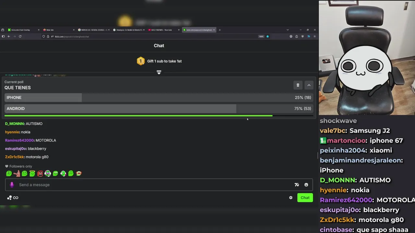Go forward with browser forward arrow
The image size is (415, 233).
click(x=14, y=37)
